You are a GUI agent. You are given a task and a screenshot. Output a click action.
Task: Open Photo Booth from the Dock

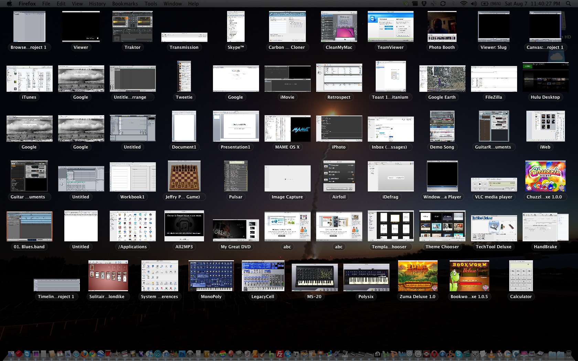pos(108,353)
